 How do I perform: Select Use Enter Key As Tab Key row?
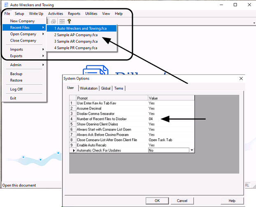click(132, 103)
